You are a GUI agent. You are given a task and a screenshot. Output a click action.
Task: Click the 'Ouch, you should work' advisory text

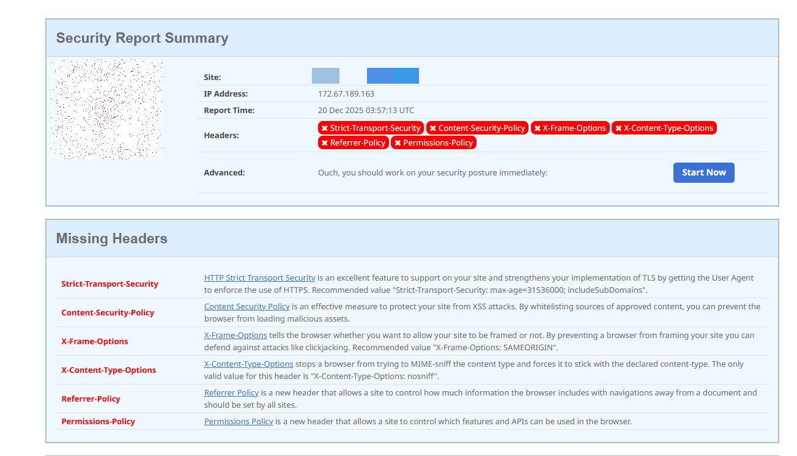pyautogui.click(x=432, y=172)
